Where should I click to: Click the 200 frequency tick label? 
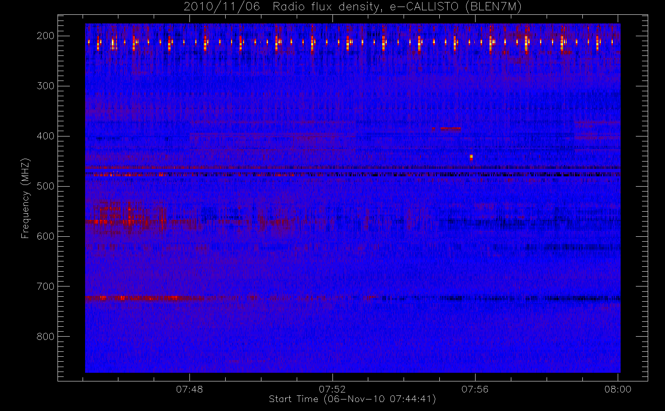tap(46, 36)
